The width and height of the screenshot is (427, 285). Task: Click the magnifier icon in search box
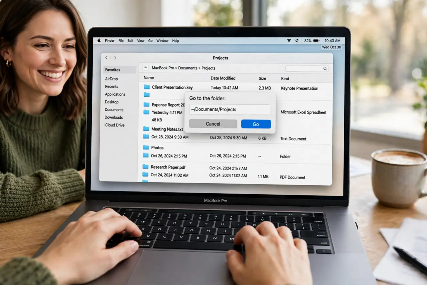pos(325,69)
